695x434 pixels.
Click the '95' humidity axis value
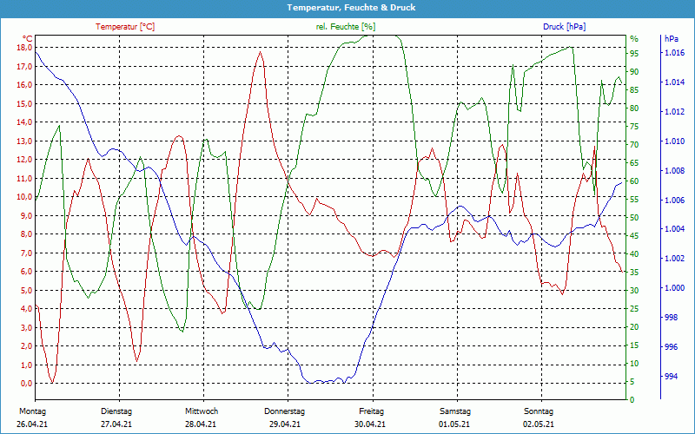pyautogui.click(x=634, y=54)
